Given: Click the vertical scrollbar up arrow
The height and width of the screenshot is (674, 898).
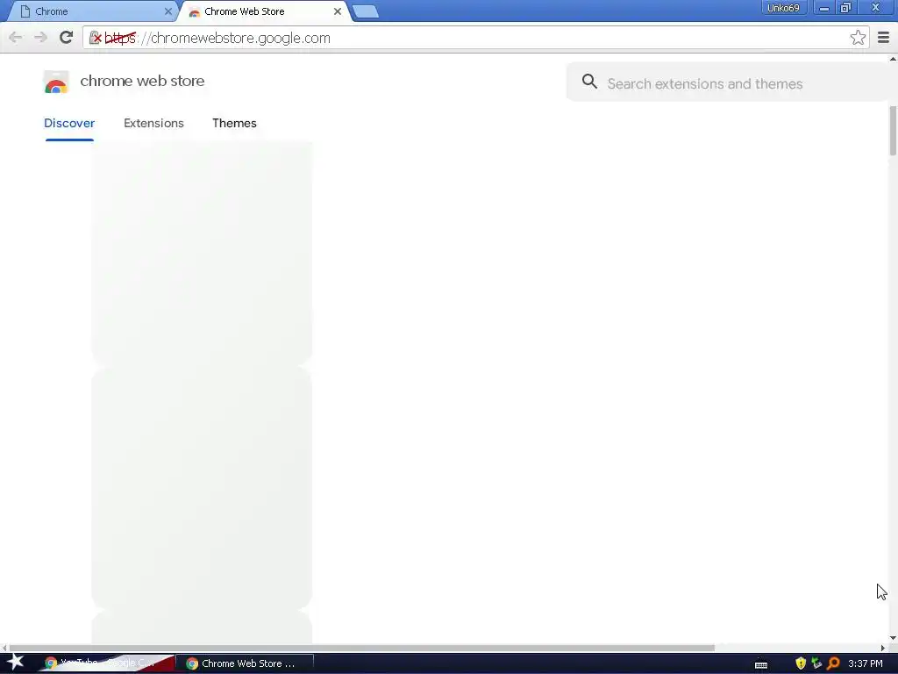Looking at the screenshot, I should pos(893,59).
